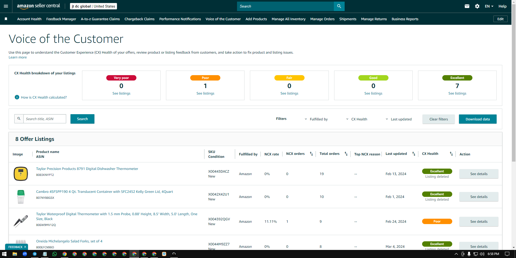See listings under Fair

(x=289, y=93)
